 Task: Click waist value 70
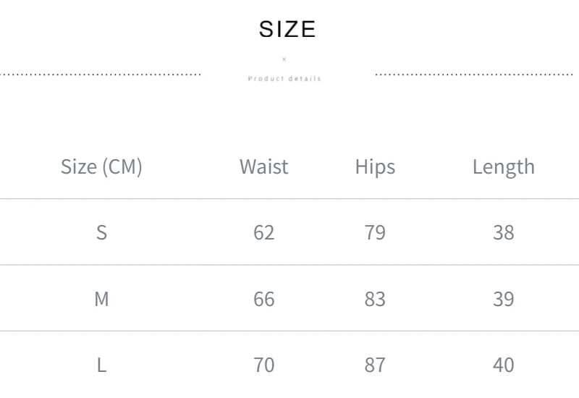point(263,365)
